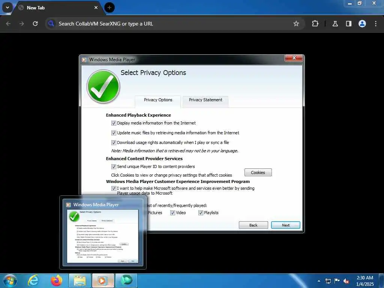Click the Windows Media Player title bar icon

(84, 60)
